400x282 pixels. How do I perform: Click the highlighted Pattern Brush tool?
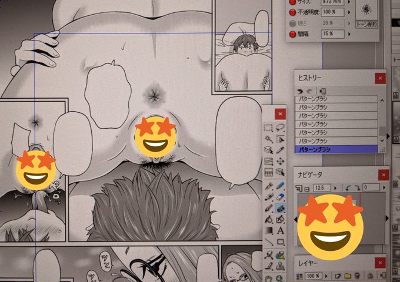[x=280, y=209]
